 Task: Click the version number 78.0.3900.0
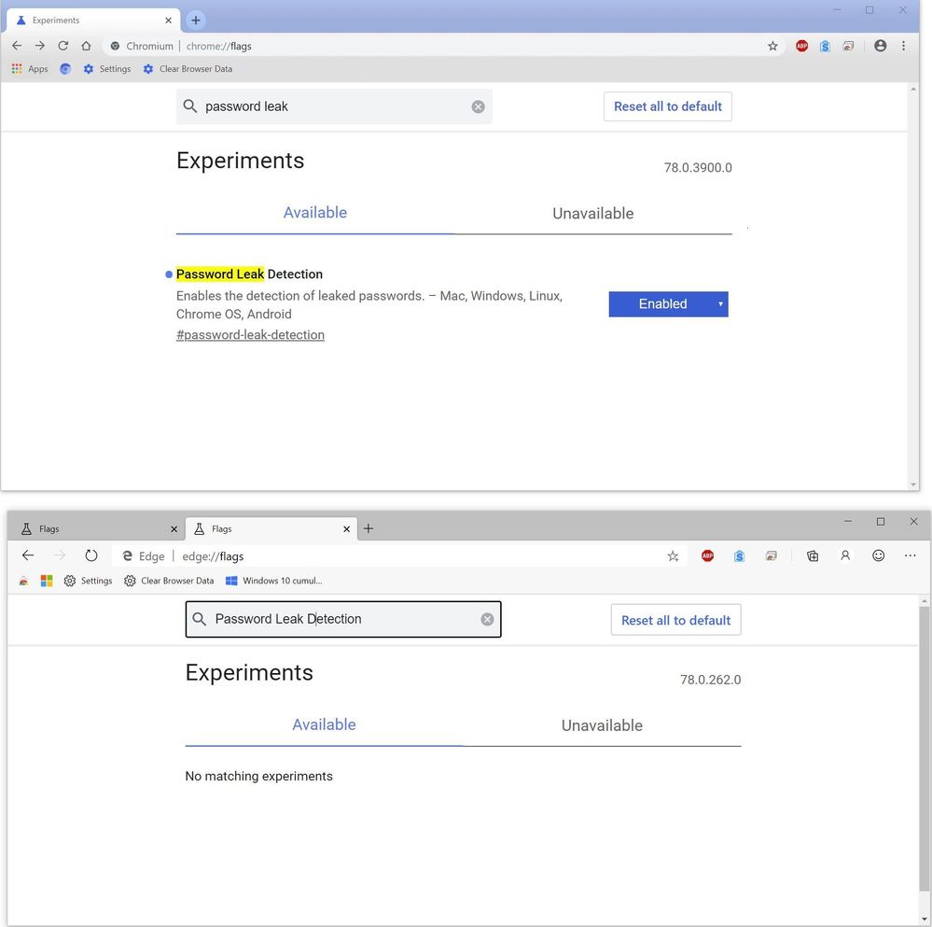[x=698, y=168]
